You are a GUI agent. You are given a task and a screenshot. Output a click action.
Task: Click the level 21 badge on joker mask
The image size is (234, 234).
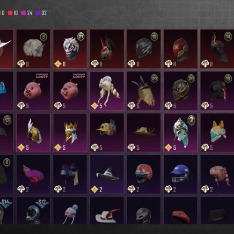(x=81, y=37)
